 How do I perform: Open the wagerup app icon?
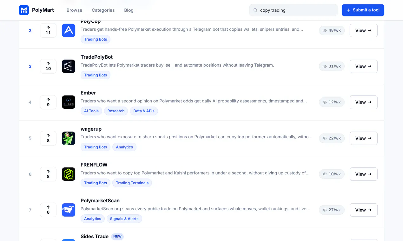pos(69,138)
